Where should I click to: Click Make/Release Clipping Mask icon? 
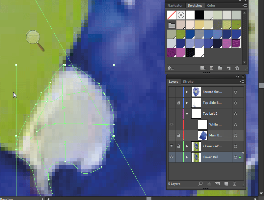pos(209,184)
